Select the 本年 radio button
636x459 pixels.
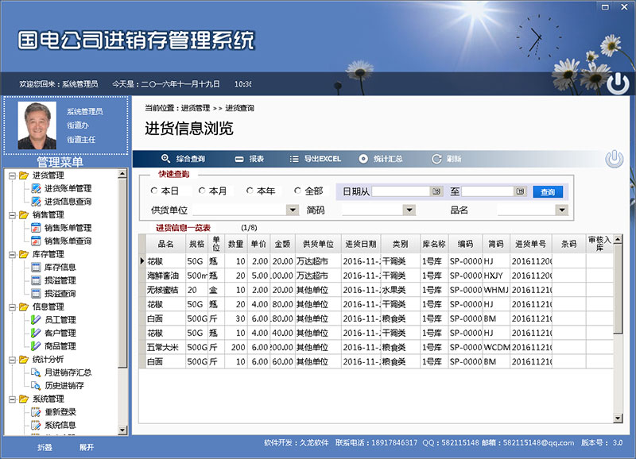pos(250,191)
